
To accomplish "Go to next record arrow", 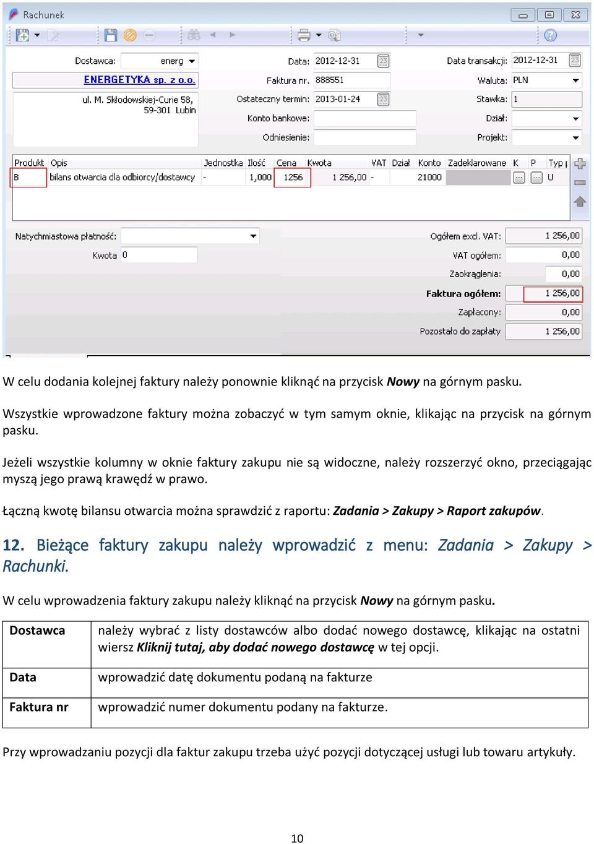I will (233, 35).
